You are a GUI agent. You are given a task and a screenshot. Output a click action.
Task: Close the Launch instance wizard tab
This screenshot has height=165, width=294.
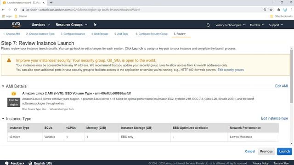click(44, 3)
